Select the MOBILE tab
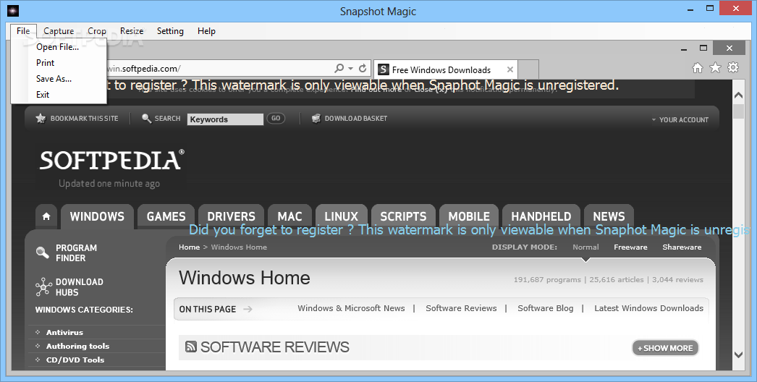The height and width of the screenshot is (382, 757). pos(469,216)
